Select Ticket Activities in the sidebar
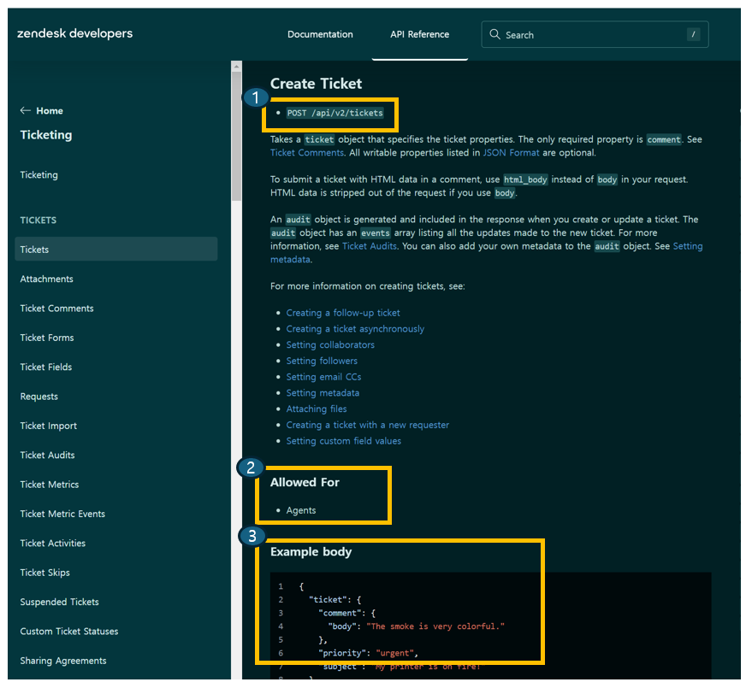The height and width of the screenshot is (688, 752). (x=53, y=544)
